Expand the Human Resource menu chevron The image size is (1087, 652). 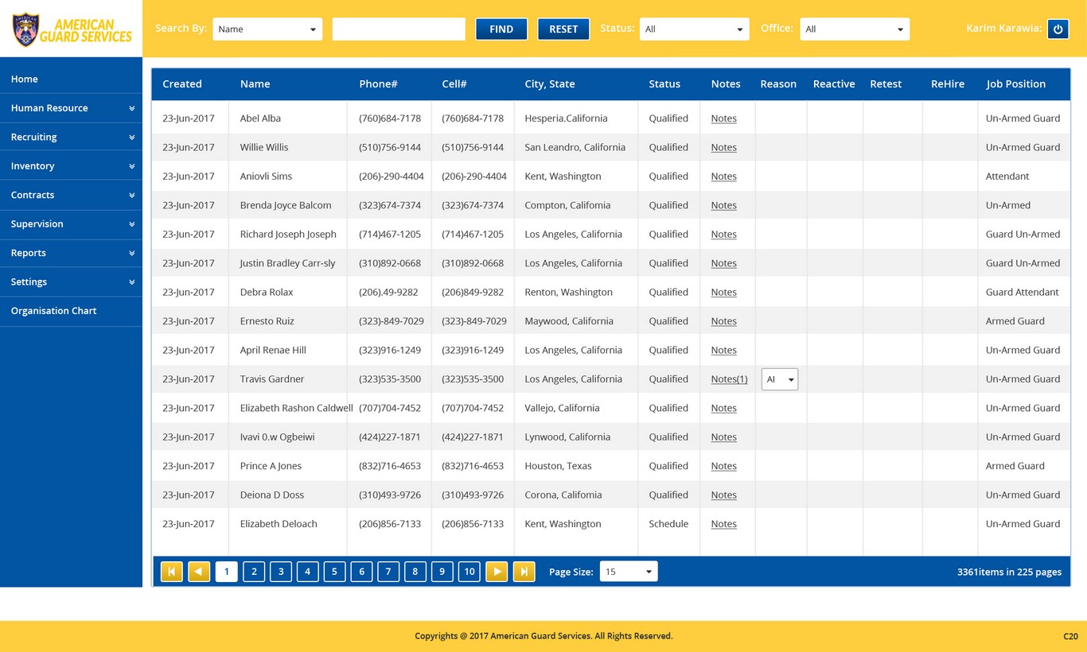tap(131, 108)
